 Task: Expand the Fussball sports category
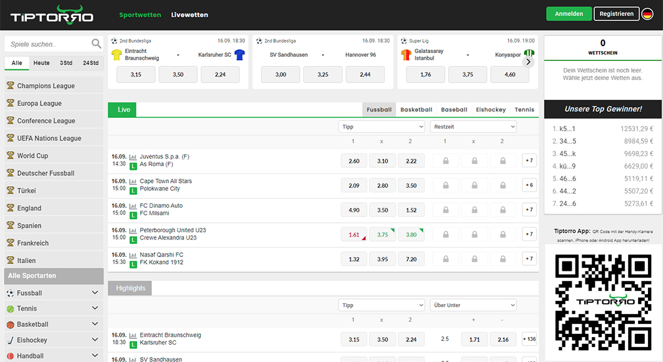[x=94, y=293]
